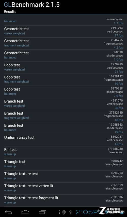The height and width of the screenshot is (217, 127).
Task: Select Triangle test warm up row
Action: pyautogui.click(x=63, y=164)
